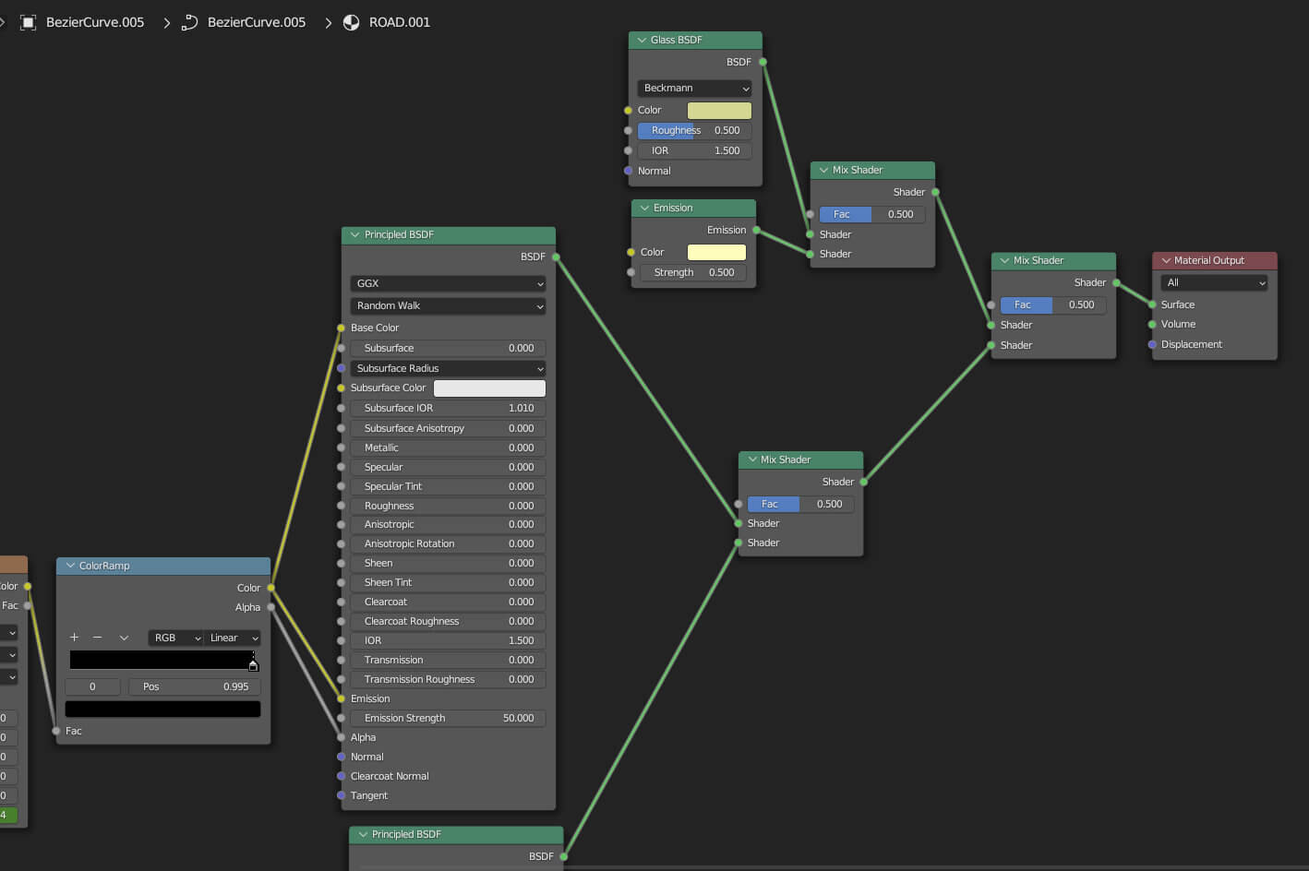Screen dimensions: 1309x871
Task: Click the Emission node color swatch
Action: pyautogui.click(x=716, y=253)
